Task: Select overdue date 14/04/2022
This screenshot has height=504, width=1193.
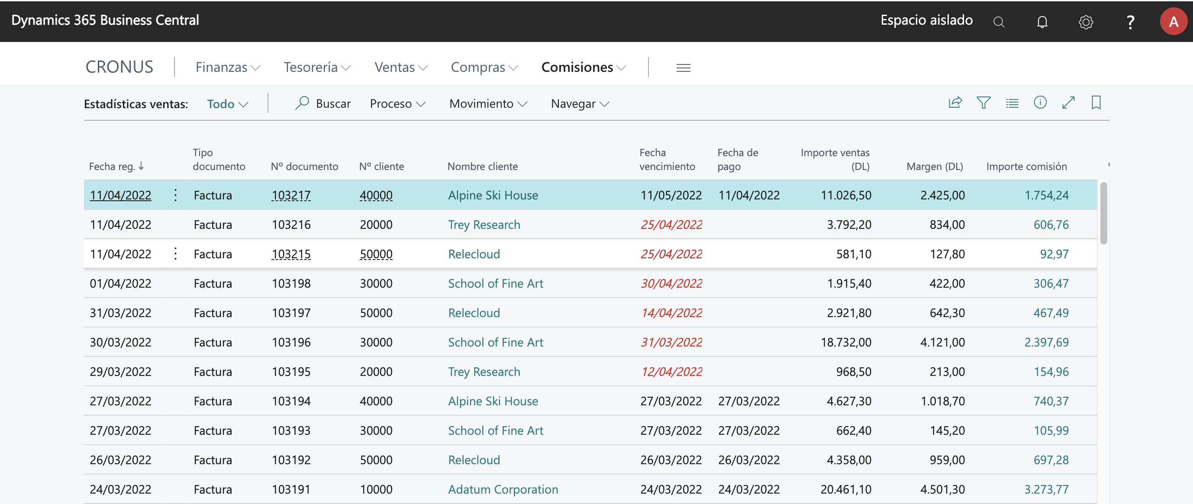Action: pos(671,312)
